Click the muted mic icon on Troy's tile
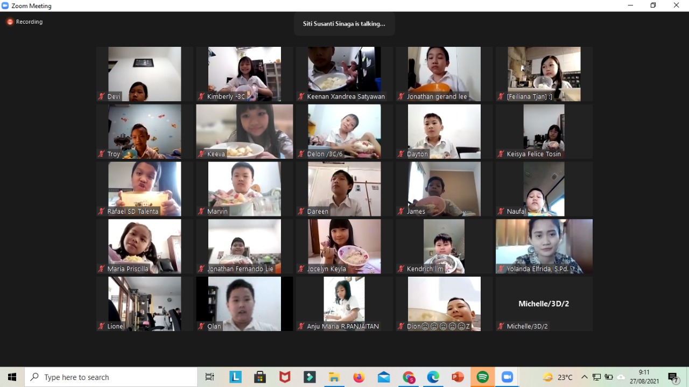The image size is (689, 387). [x=101, y=154]
